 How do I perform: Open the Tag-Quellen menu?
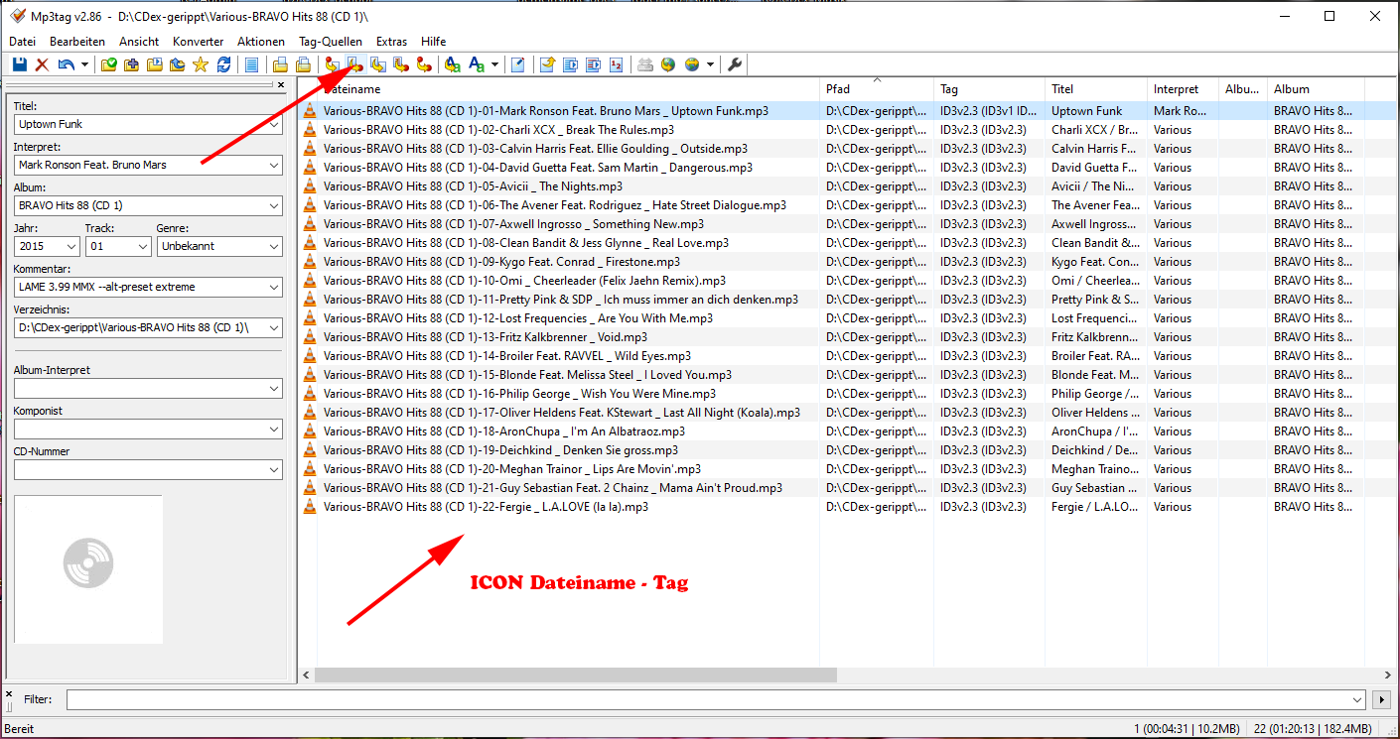pos(331,42)
